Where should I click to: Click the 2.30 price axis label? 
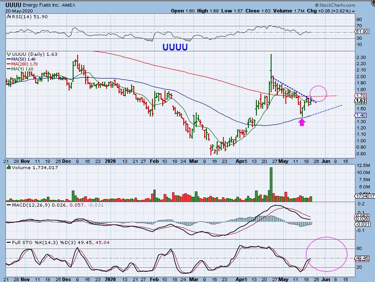click(361, 57)
